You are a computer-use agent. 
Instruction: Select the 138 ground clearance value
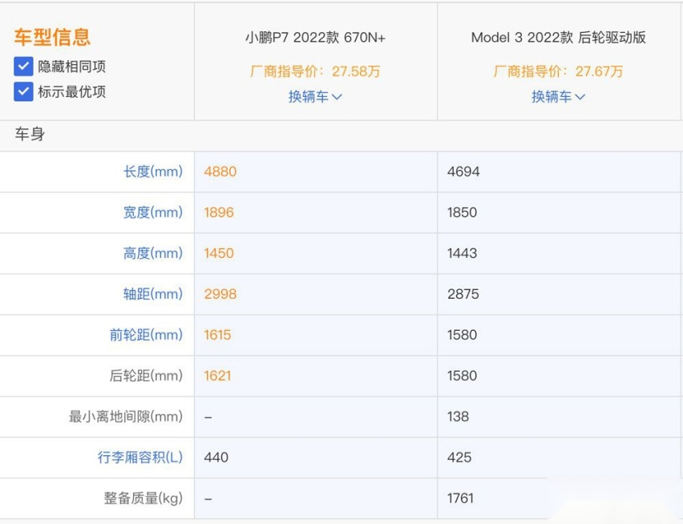pos(459,417)
